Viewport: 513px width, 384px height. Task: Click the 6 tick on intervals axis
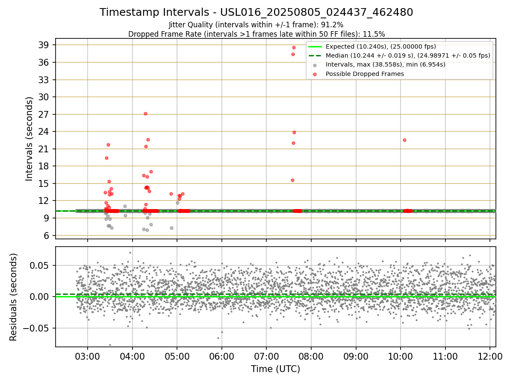[47, 236]
